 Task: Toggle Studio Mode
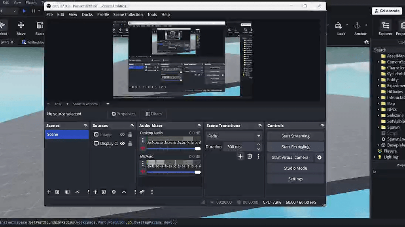point(295,168)
